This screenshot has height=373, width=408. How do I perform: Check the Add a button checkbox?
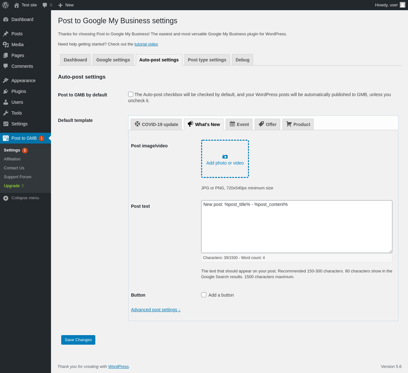[x=204, y=295]
